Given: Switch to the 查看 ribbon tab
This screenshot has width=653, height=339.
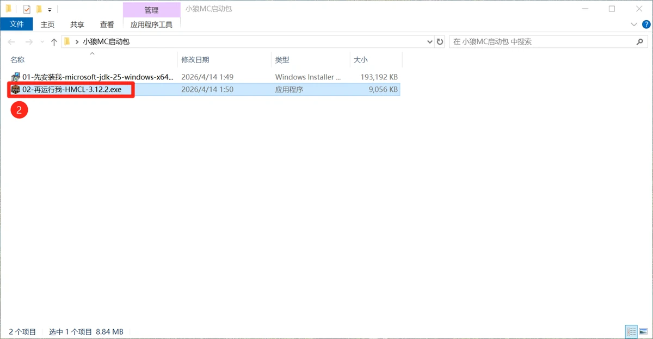Looking at the screenshot, I should pos(107,24).
